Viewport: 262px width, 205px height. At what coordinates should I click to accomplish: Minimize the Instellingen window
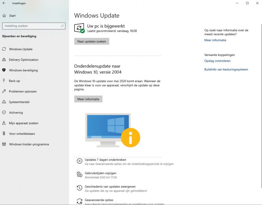coord(237,3)
